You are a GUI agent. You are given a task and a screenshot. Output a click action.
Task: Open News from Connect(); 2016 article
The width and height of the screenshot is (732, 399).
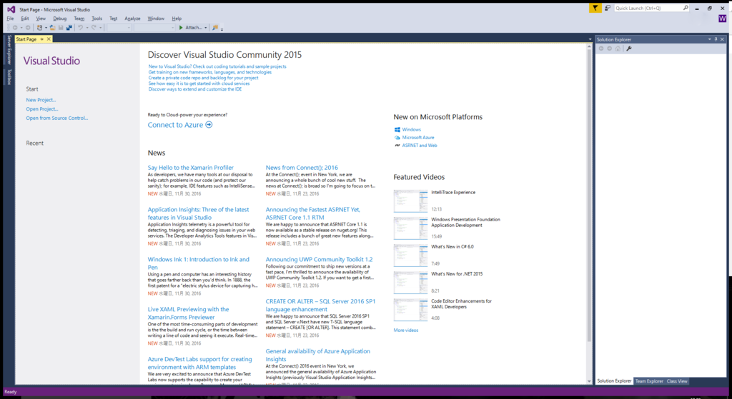302,167
